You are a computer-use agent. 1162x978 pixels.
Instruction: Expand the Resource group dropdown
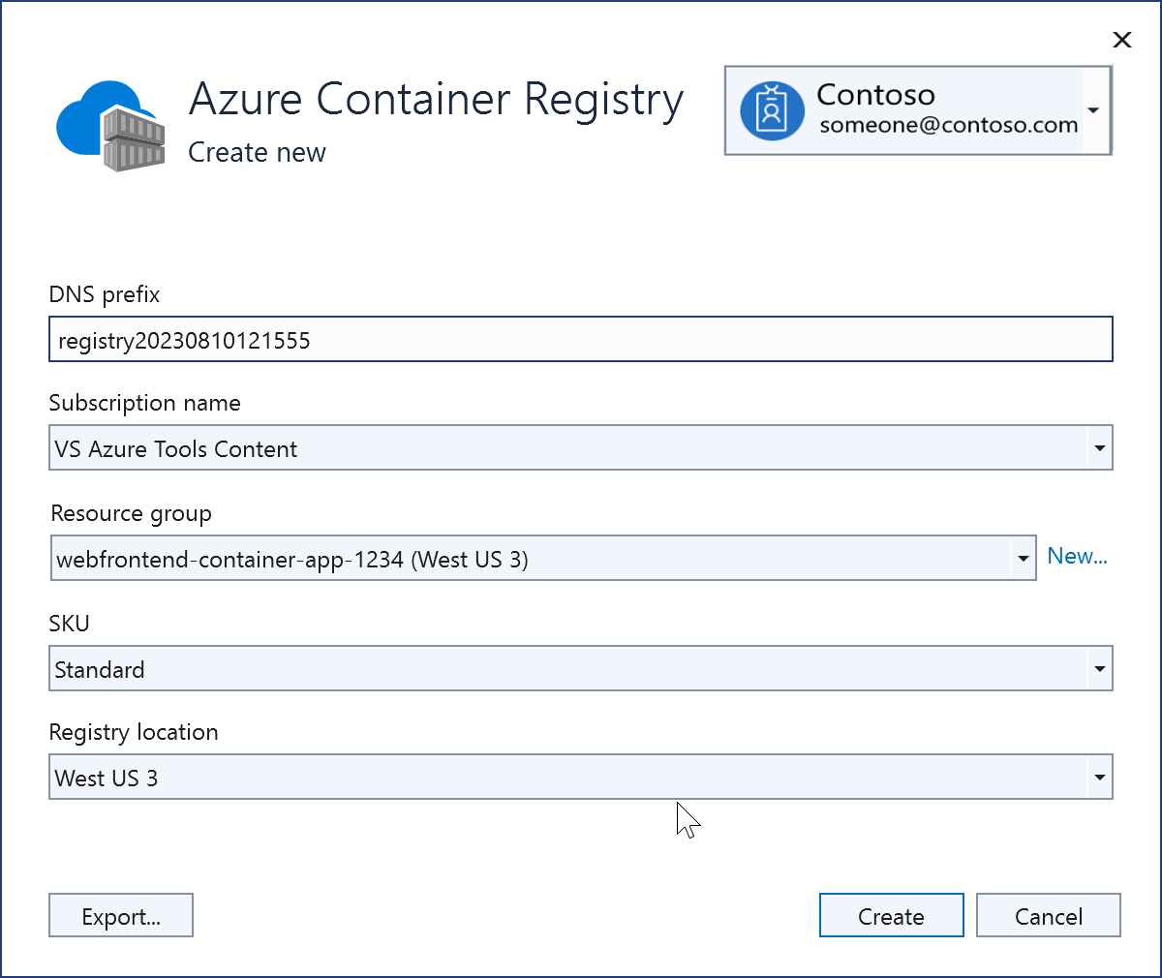[x=1024, y=558]
